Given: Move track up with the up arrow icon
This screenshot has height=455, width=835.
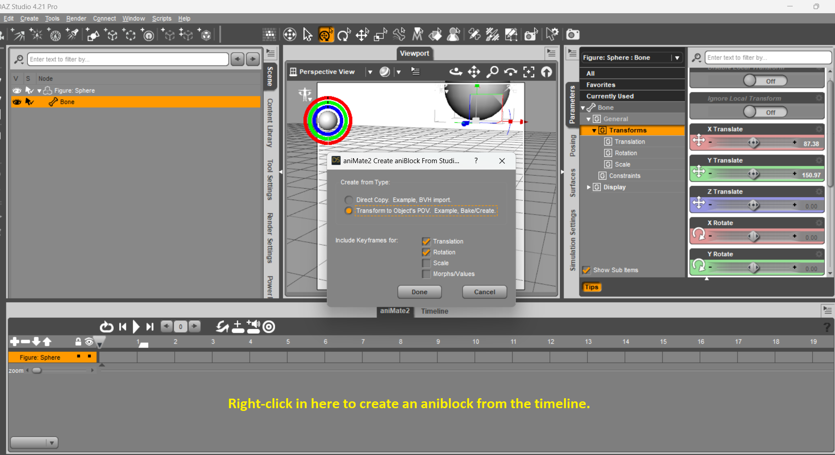Looking at the screenshot, I should click(47, 341).
